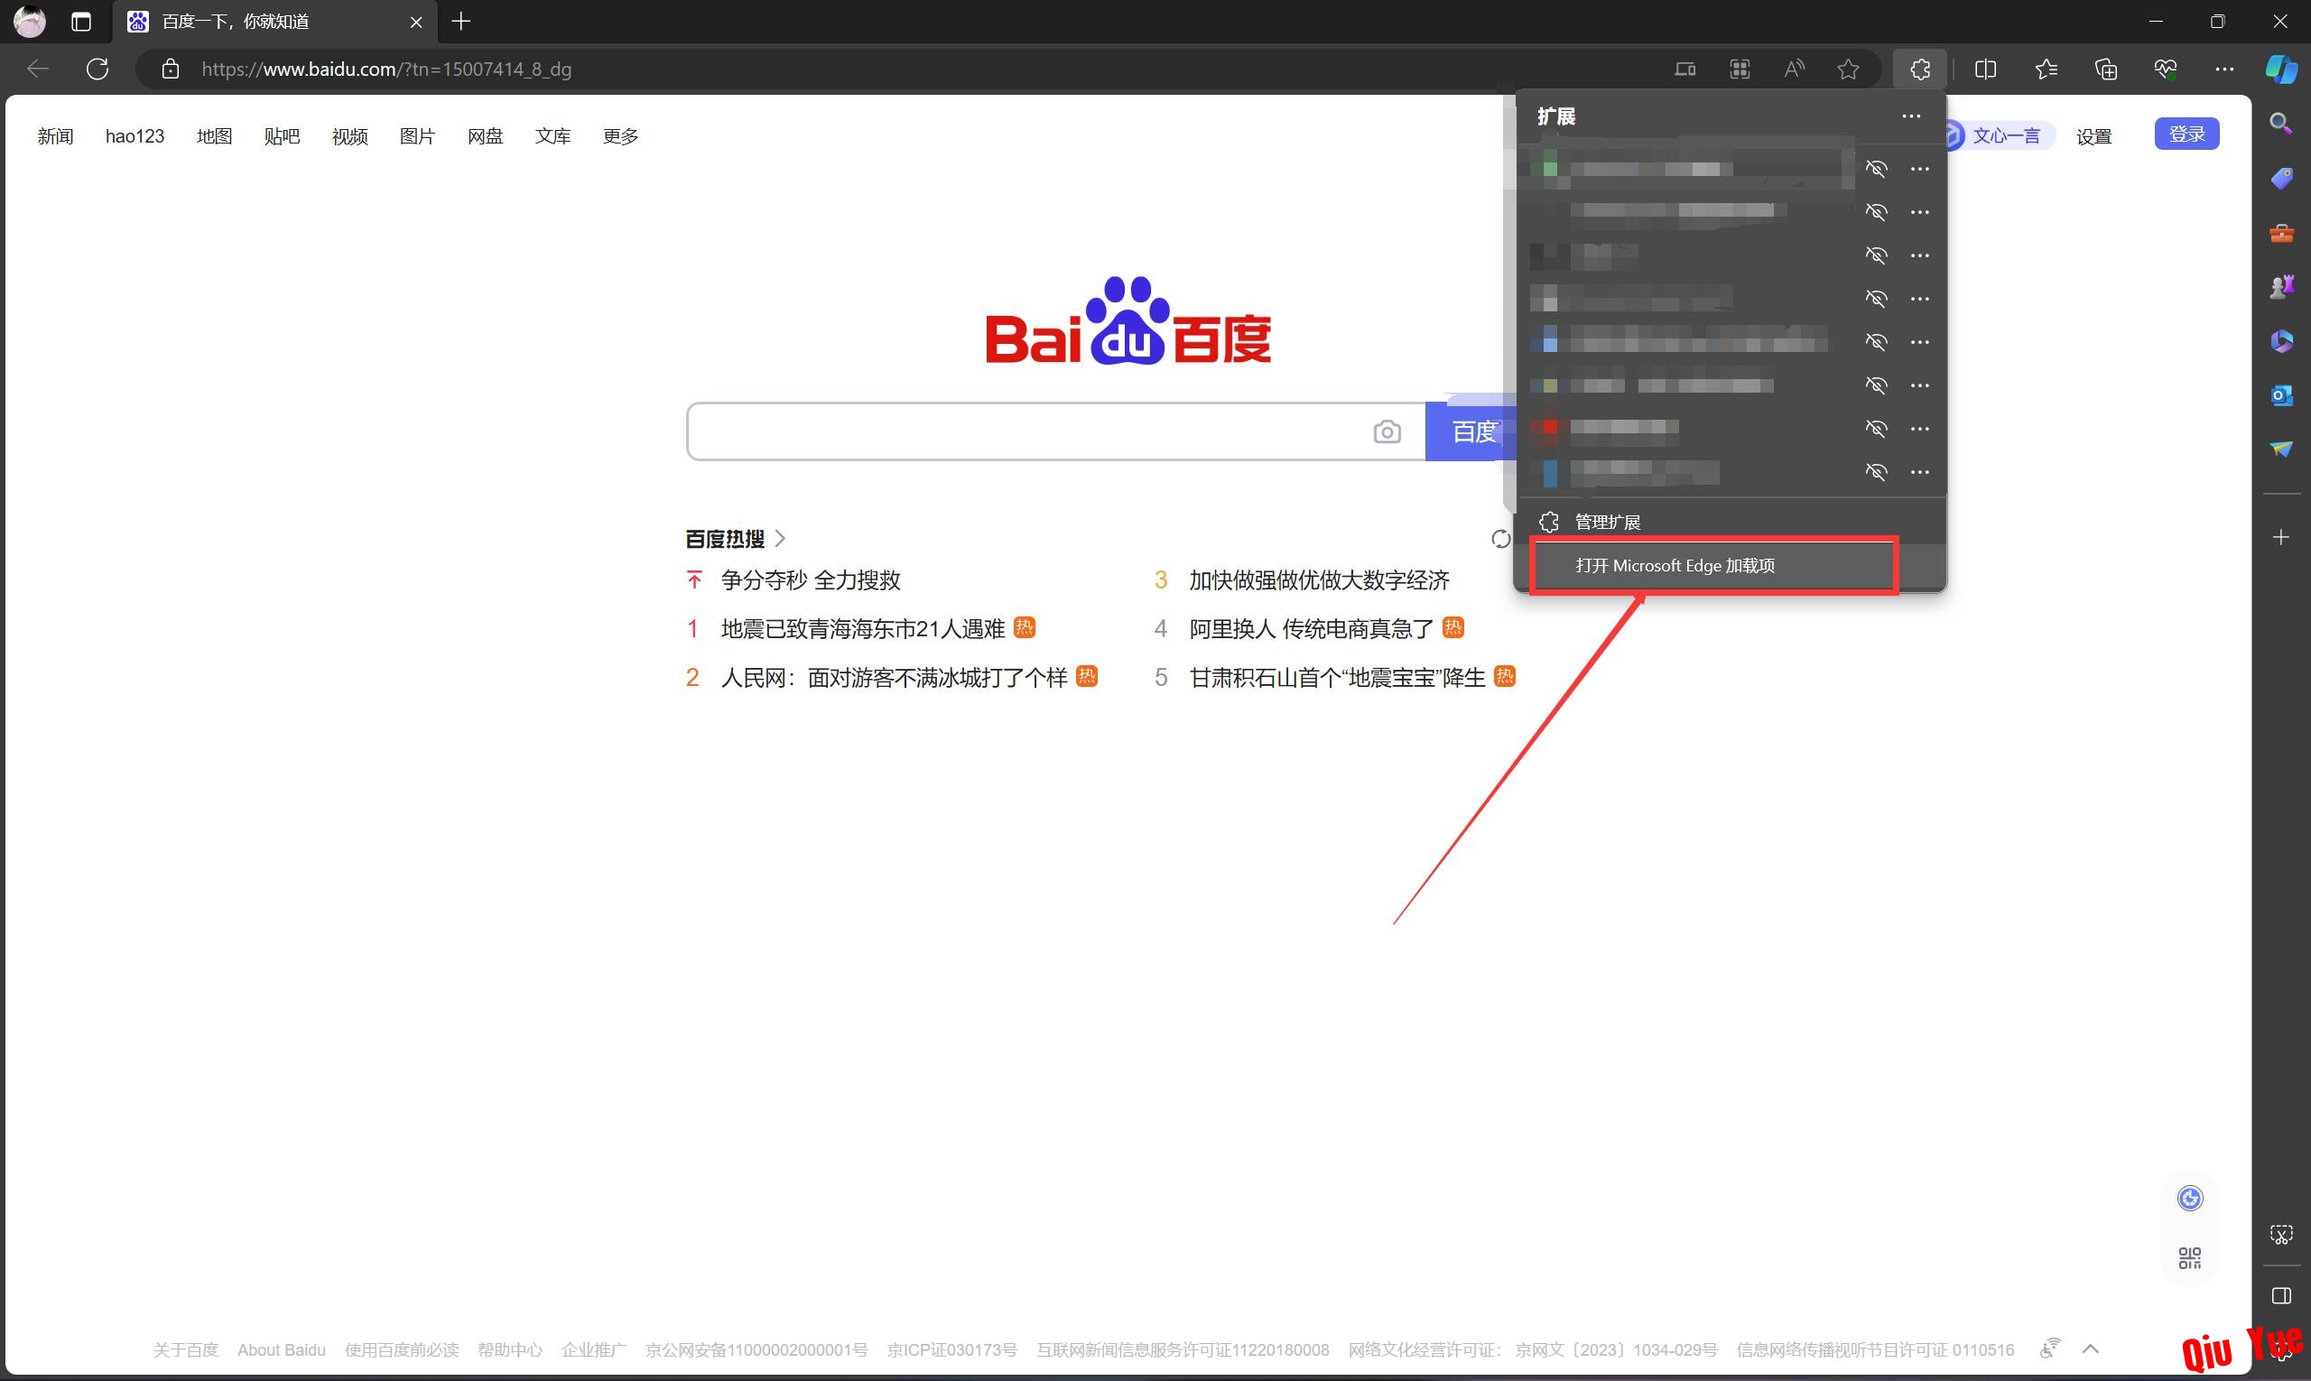Viewport: 2311px width, 1381px height.
Task: Open the 新闻 link
Action: (55, 137)
